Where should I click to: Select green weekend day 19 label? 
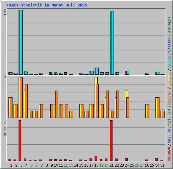[x=101, y=165]
